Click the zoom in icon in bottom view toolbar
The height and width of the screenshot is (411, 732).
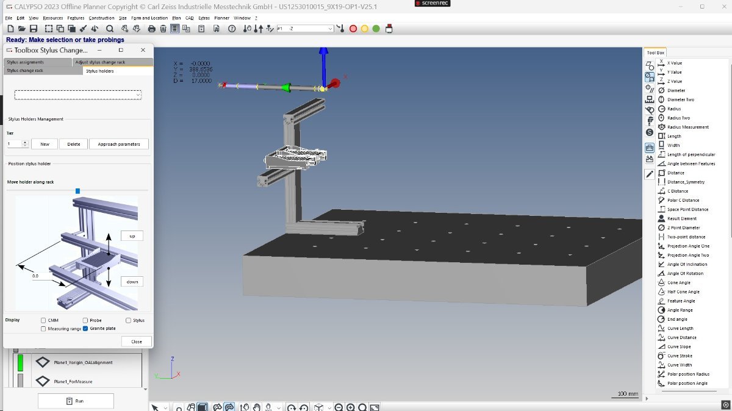(x=351, y=407)
